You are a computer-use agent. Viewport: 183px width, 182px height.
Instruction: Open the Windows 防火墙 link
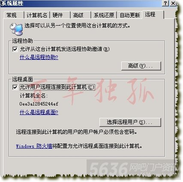[34, 146]
